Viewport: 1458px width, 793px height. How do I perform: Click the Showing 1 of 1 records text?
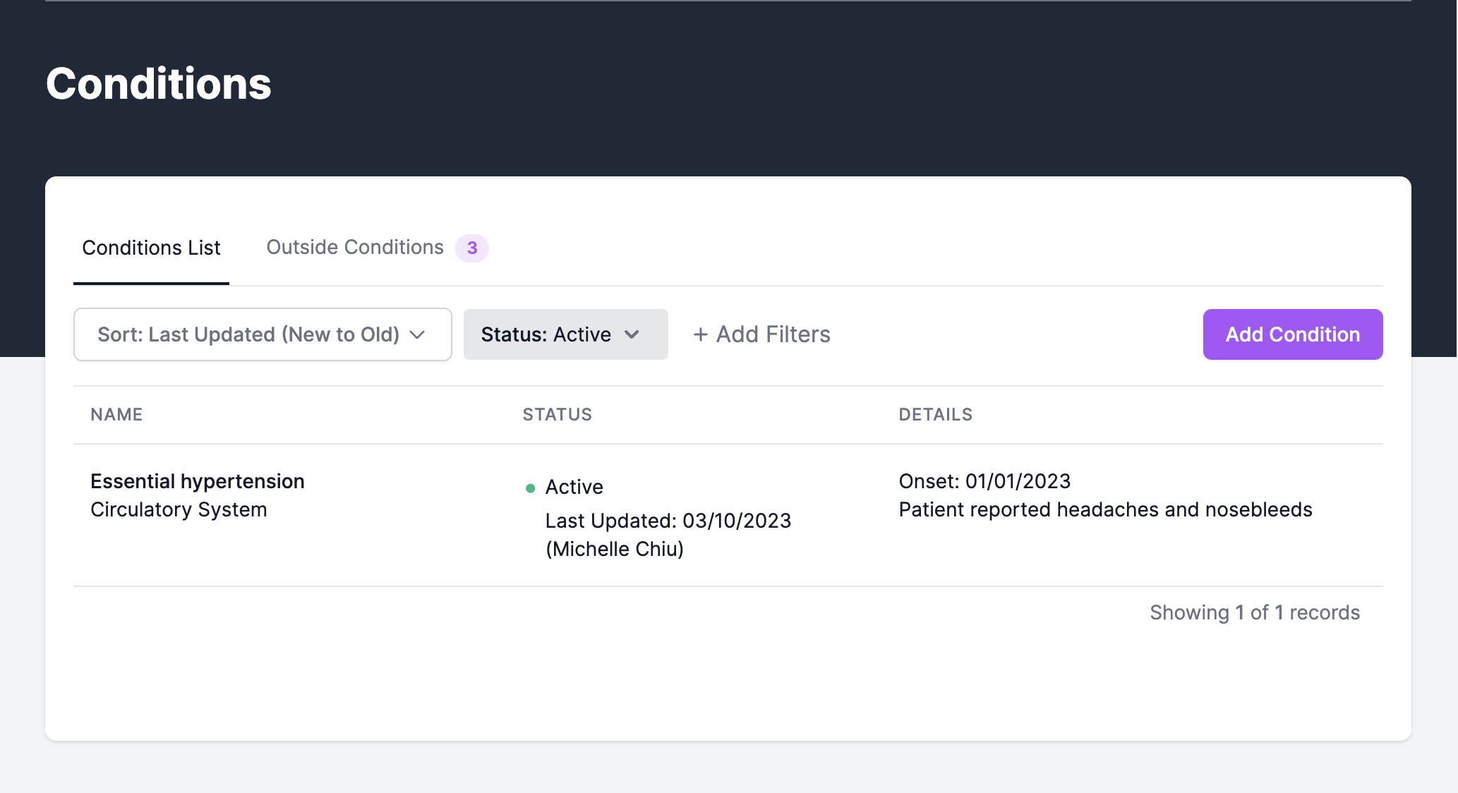click(1254, 612)
